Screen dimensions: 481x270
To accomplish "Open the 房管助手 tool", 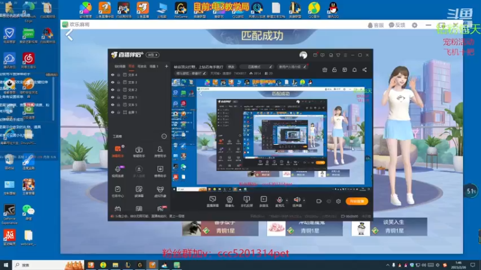I will pyautogui.click(x=160, y=151).
